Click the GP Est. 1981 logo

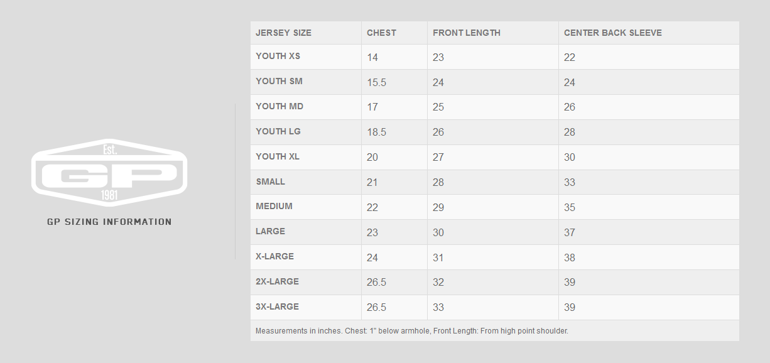pyautogui.click(x=109, y=173)
